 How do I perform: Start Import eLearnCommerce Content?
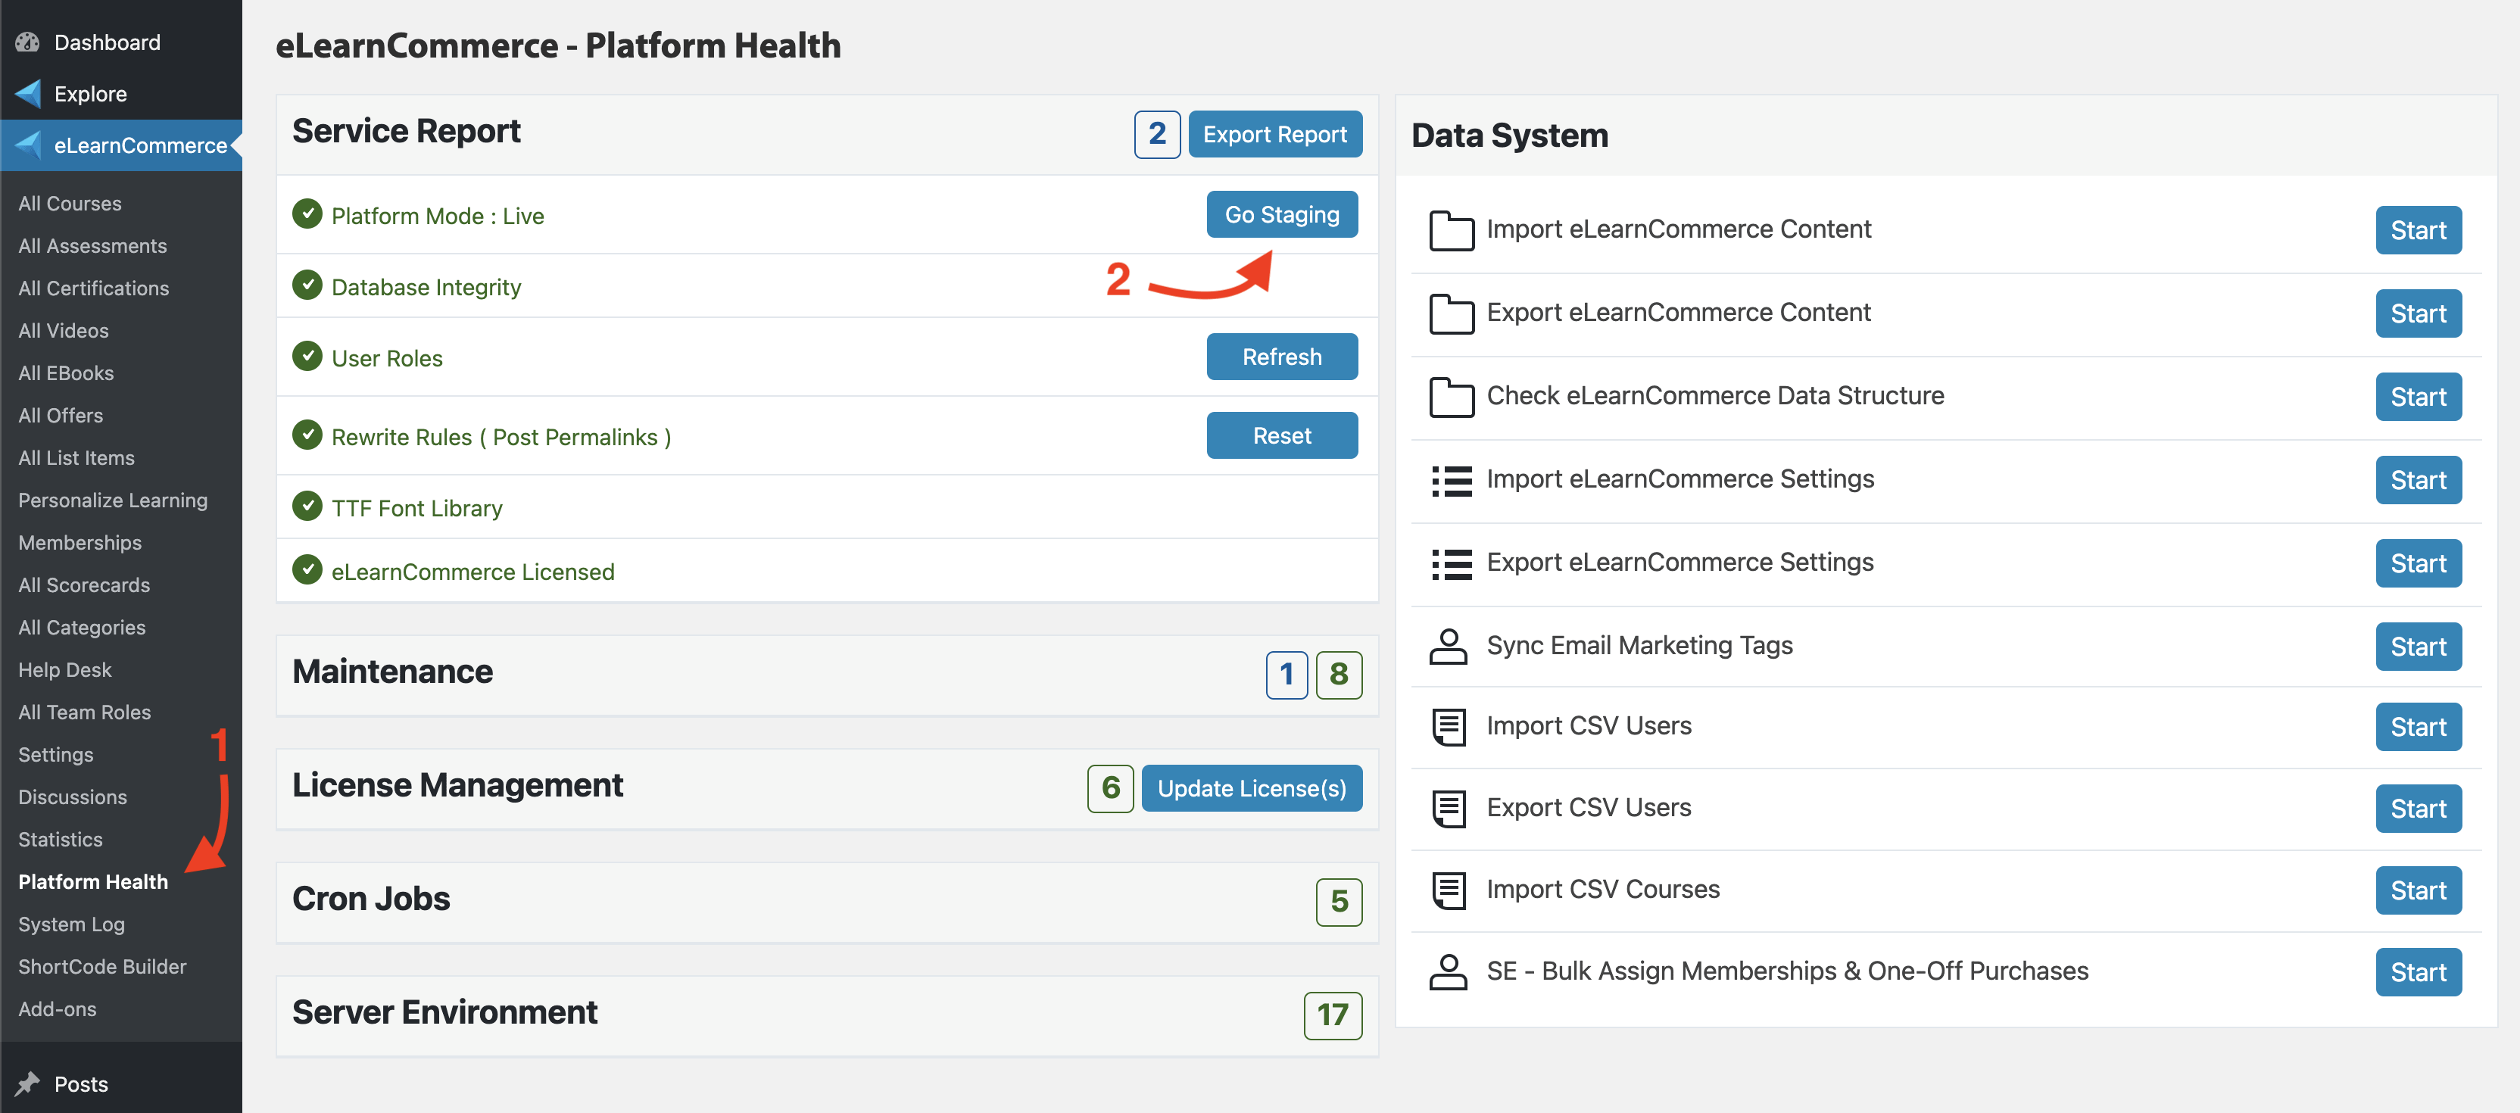pos(2419,230)
